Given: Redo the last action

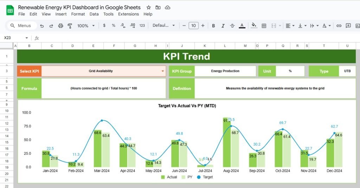Looking at the screenshot, I should pyautogui.click(x=51, y=26).
